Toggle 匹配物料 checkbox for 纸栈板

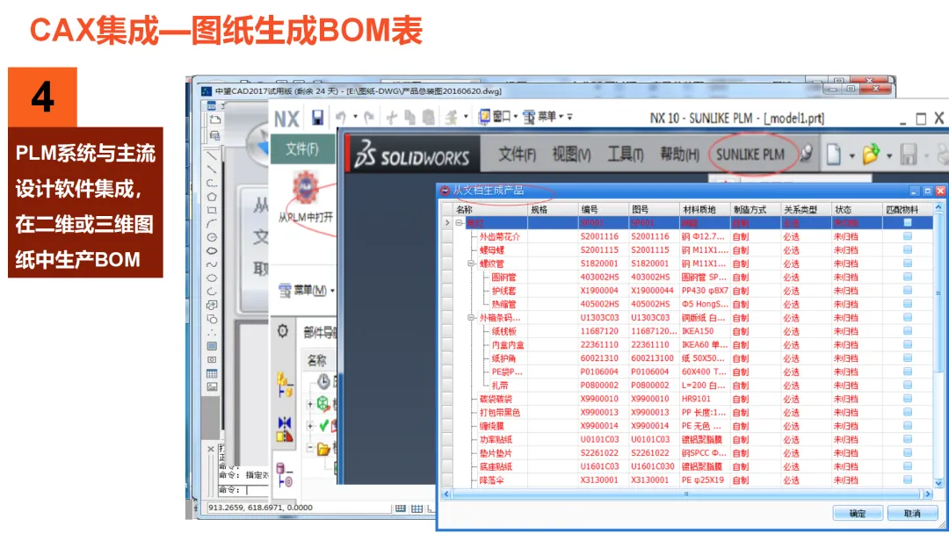pyautogui.click(x=907, y=331)
